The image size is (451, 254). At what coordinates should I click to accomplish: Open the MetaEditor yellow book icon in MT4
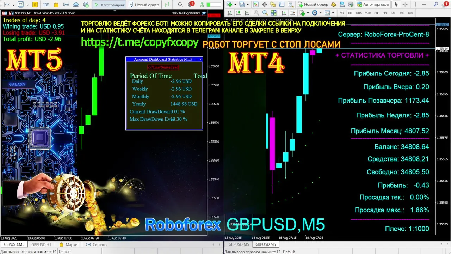pos(333,5)
